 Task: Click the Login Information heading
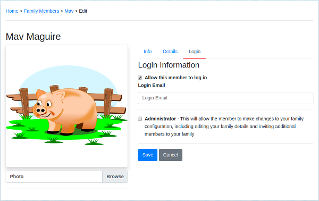point(169,65)
